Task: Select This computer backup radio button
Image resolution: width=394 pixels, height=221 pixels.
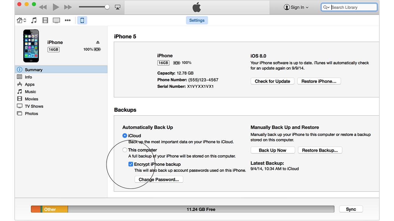Action: click(x=125, y=150)
